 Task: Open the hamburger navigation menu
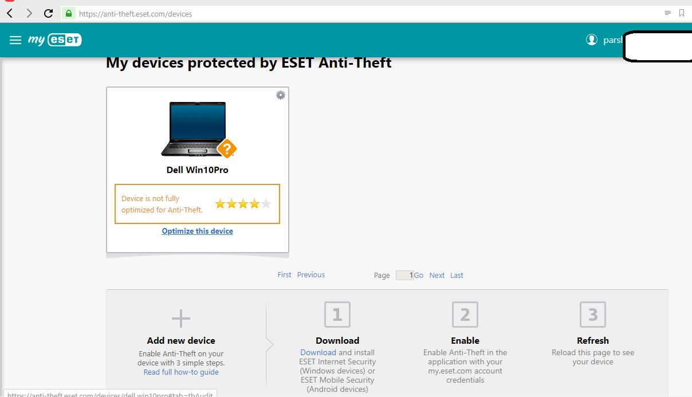(15, 40)
